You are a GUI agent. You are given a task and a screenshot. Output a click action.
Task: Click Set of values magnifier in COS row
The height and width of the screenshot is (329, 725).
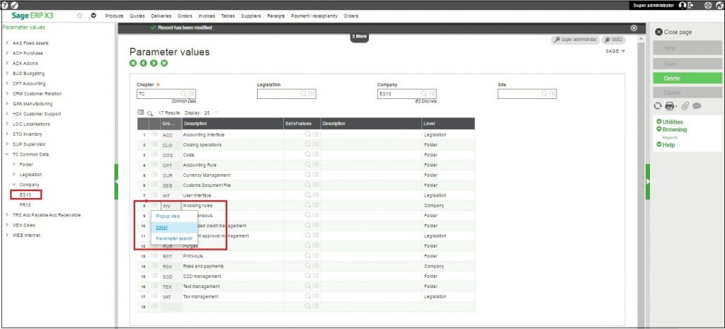click(307, 155)
